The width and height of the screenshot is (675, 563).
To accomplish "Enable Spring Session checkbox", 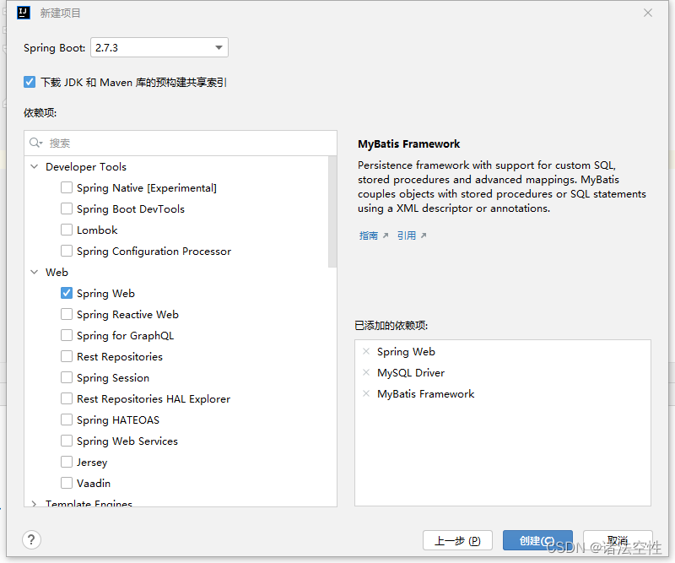I will 67,378.
